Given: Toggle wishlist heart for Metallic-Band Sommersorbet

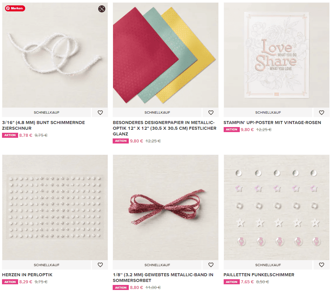Looking at the screenshot, I should tap(211, 265).
